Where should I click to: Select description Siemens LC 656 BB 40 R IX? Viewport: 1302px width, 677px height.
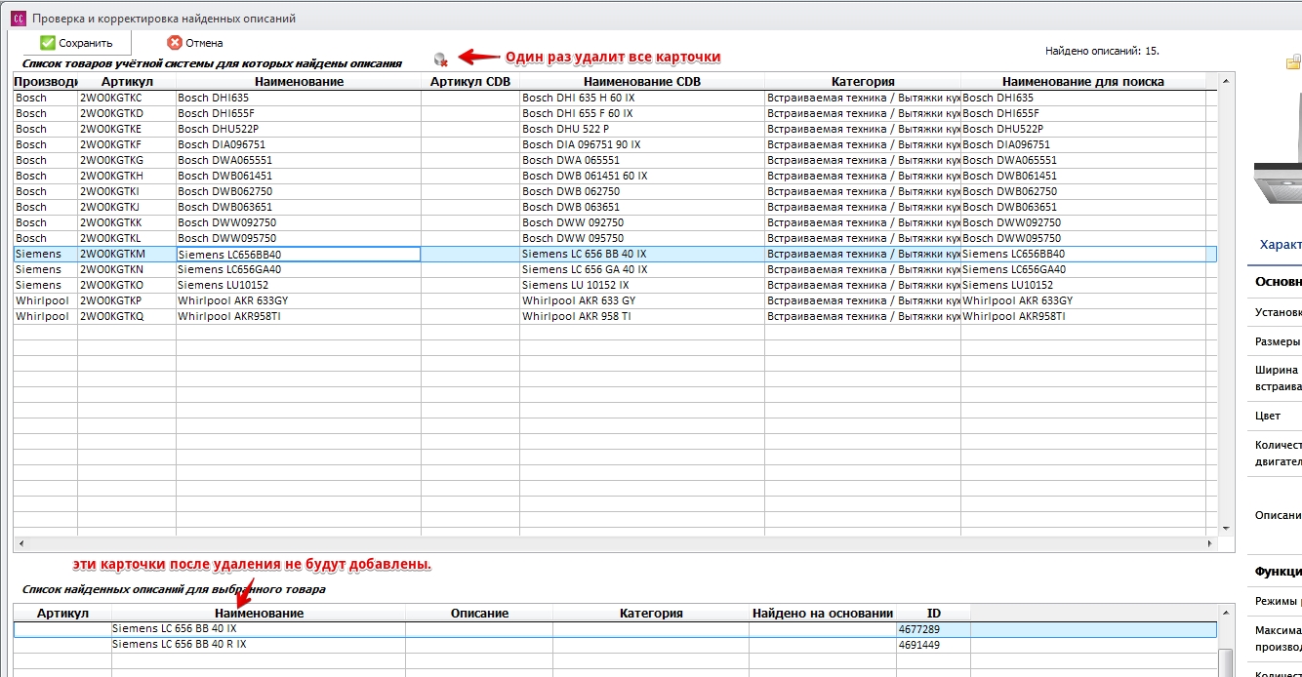point(615,645)
